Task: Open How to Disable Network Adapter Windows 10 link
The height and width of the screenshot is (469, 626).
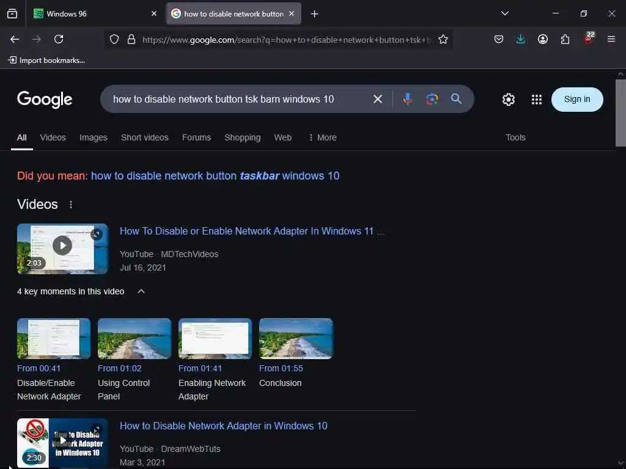Action: coord(224,426)
